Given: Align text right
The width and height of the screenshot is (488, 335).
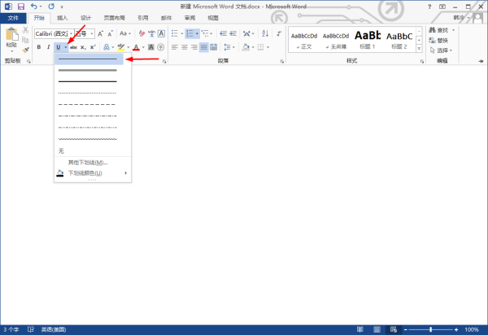Looking at the screenshot, I should pyautogui.click(x=194, y=47).
